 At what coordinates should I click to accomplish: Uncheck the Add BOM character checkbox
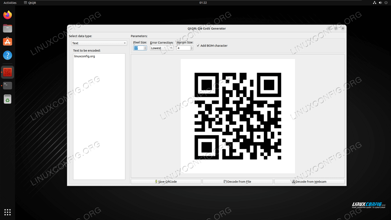pyautogui.click(x=198, y=46)
